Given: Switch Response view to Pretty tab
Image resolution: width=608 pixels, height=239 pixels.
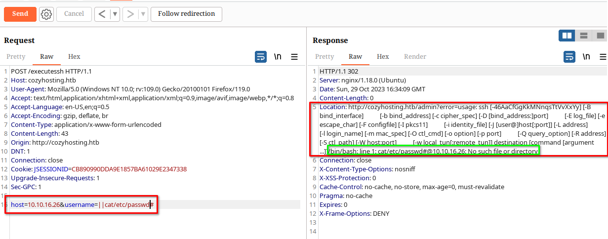Looking at the screenshot, I should point(324,57).
